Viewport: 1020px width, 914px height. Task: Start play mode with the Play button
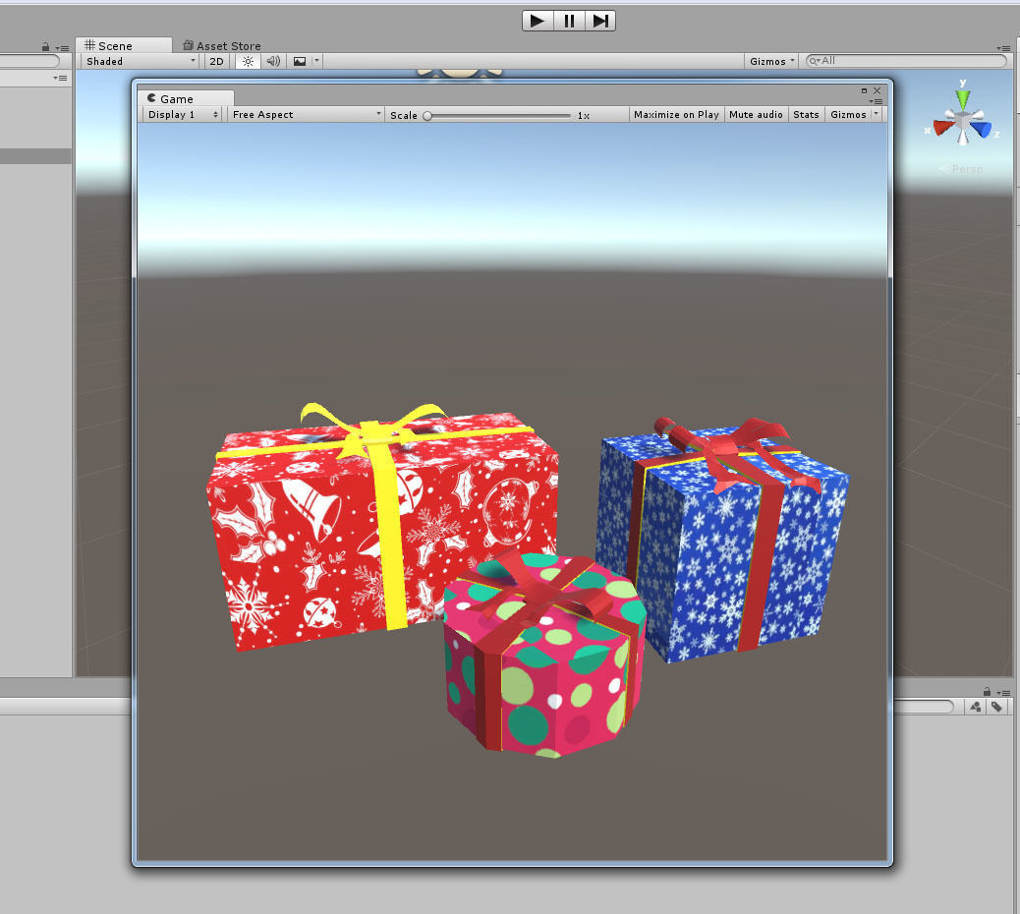point(538,21)
